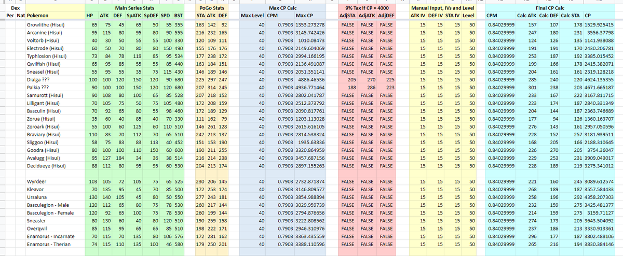The image size is (623, 256).
Task: Click the "SPD" column header
Action: coord(166,16)
